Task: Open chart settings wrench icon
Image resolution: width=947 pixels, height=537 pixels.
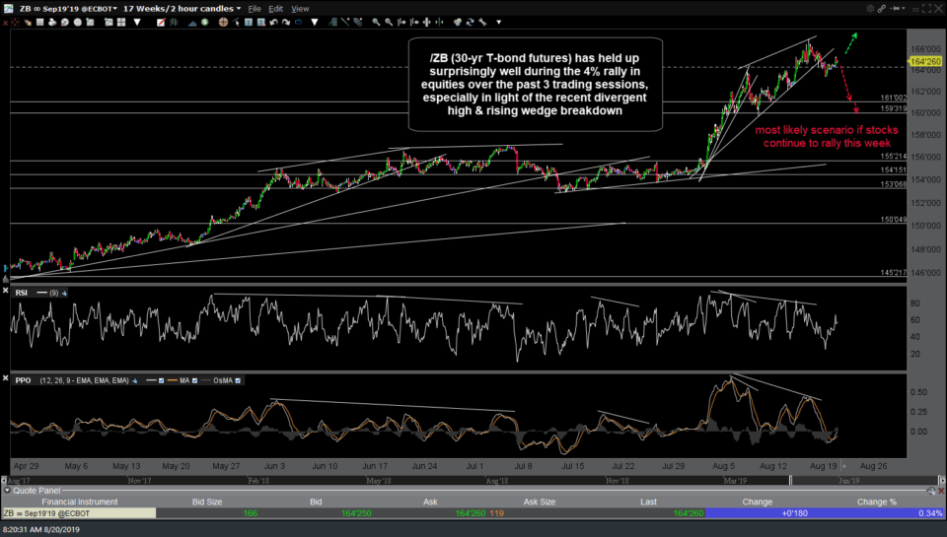Action: (x=482, y=23)
